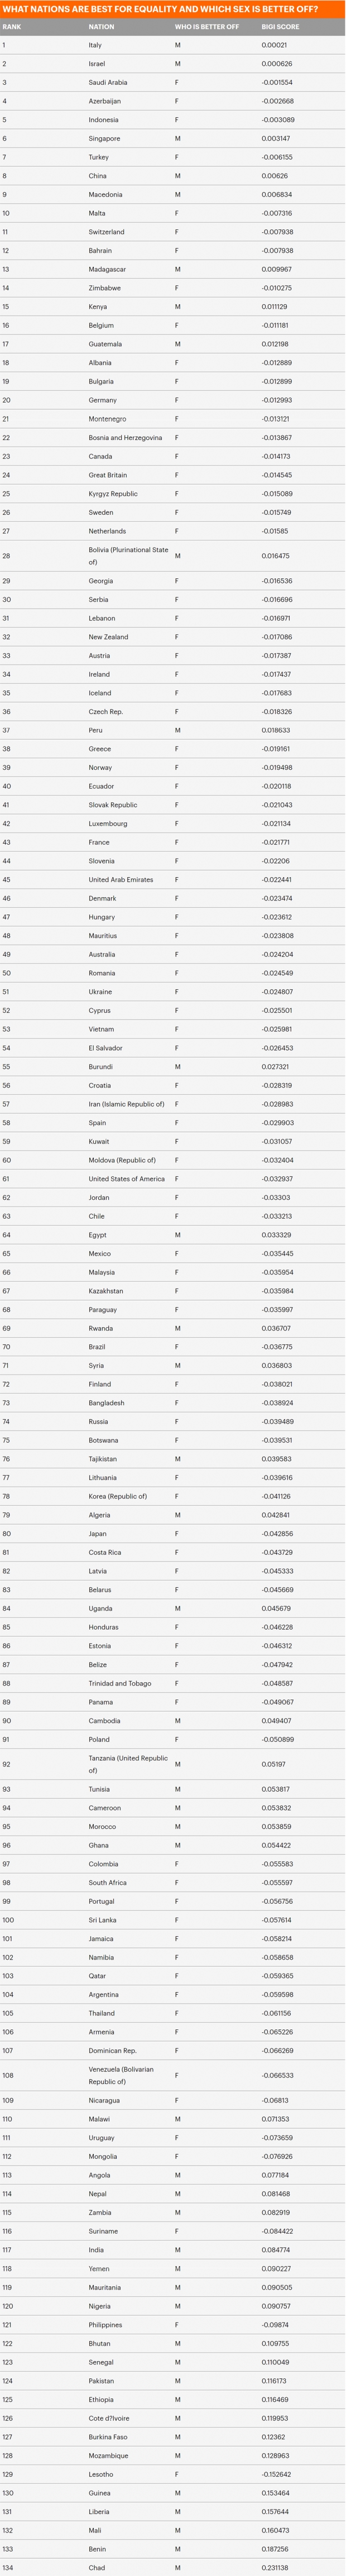Image resolution: width=346 pixels, height=2576 pixels.
Task: Select the Italy nation cell
Action: pos(95,45)
